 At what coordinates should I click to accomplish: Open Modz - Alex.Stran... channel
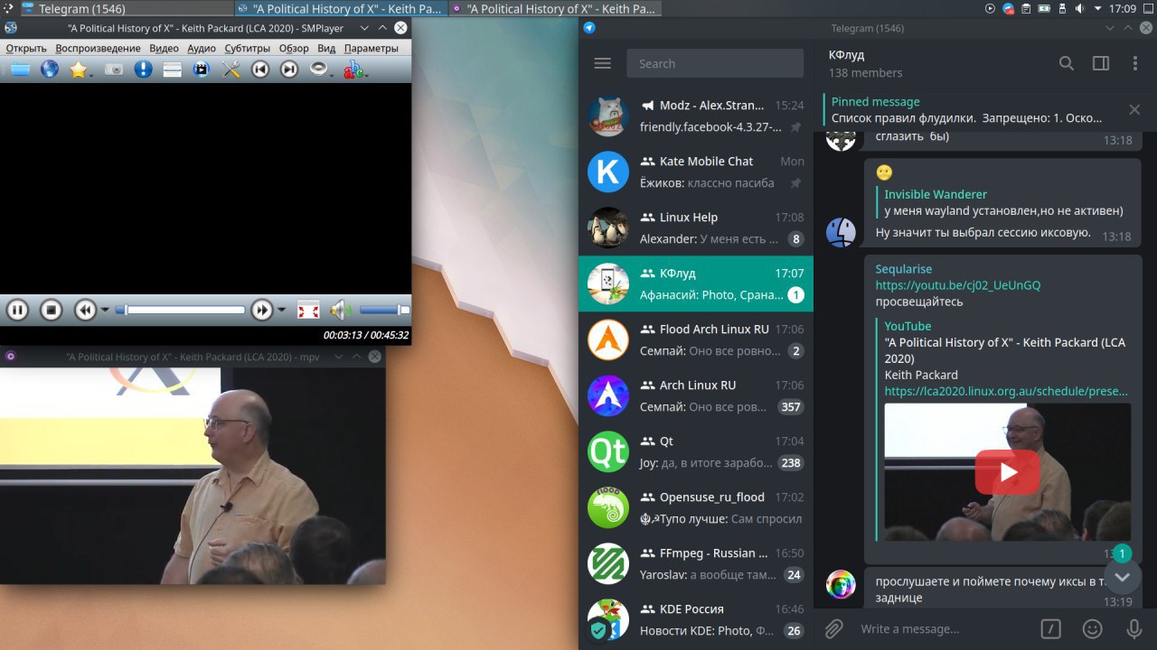click(x=696, y=116)
